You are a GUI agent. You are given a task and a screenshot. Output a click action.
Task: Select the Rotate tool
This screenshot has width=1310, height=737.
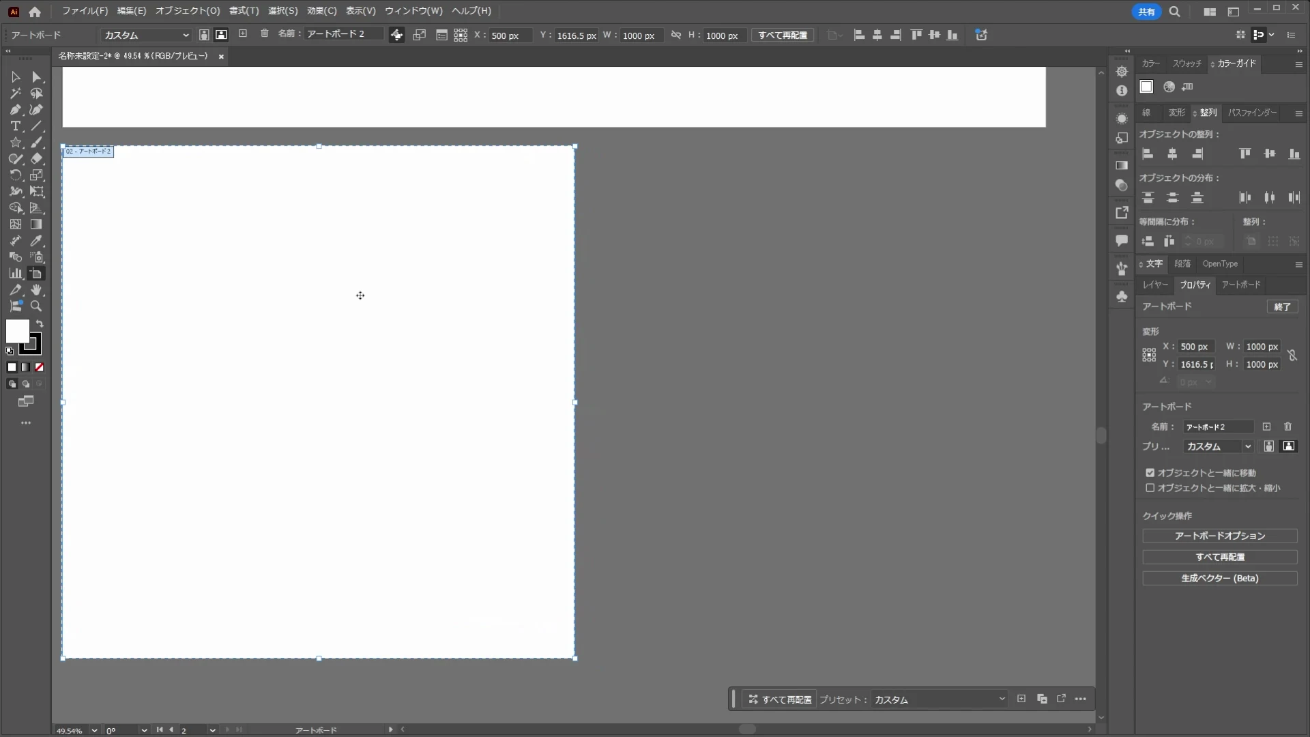15,175
